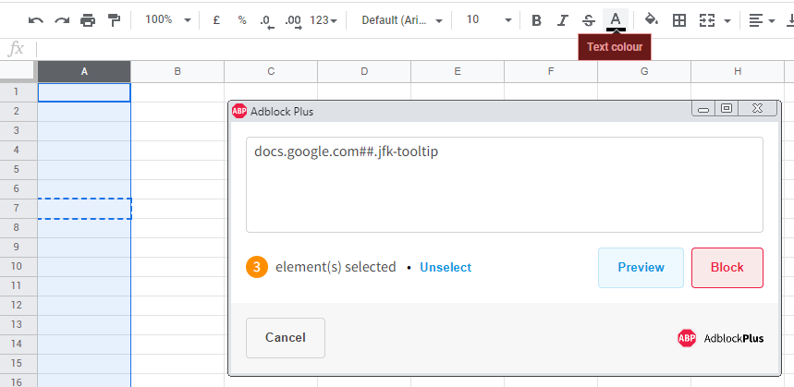Open the horizontal align dropdown
The height and width of the screenshot is (387, 794).
pos(762,20)
